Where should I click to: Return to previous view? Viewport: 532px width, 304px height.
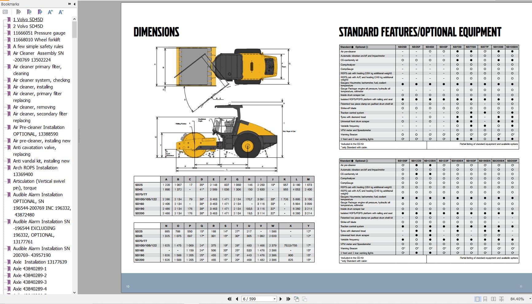296,298
